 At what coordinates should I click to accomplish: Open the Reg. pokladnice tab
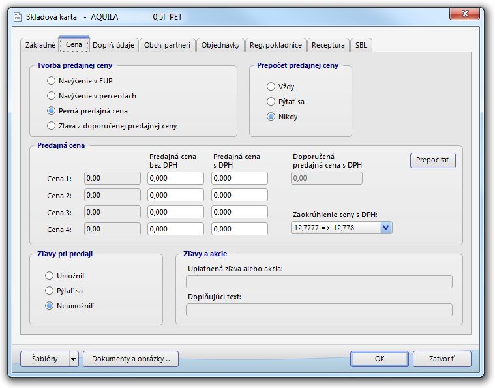point(275,45)
